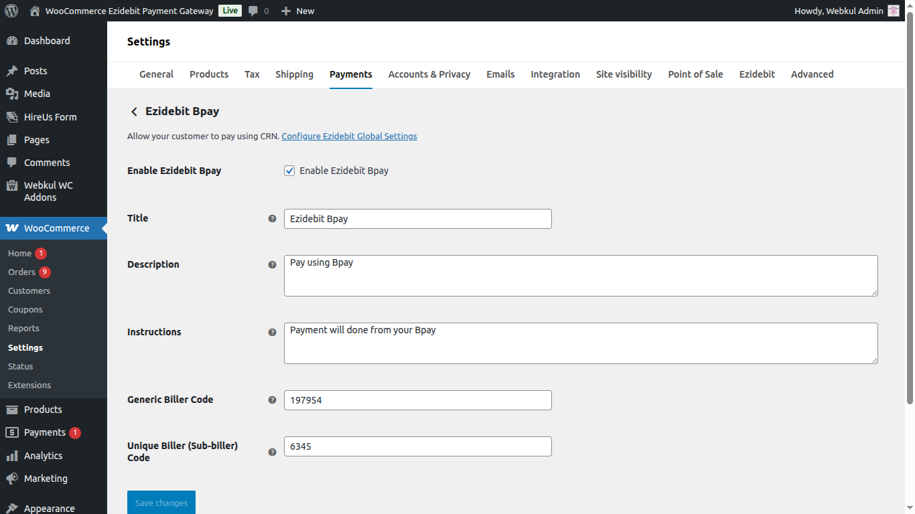Click the Marketing megaphone icon
Image resolution: width=915 pixels, height=514 pixels.
(12, 478)
